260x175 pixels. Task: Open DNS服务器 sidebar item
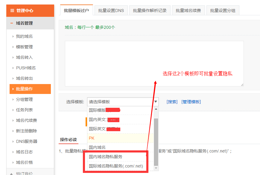27,141
